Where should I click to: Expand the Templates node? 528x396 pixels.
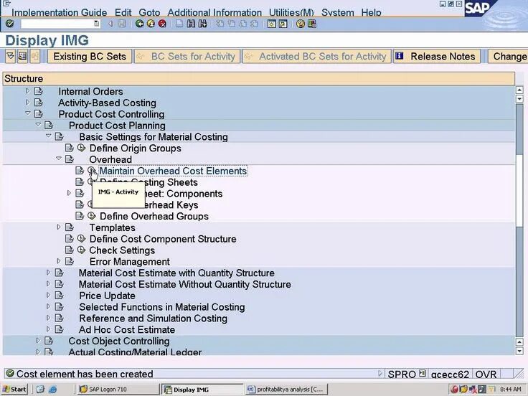point(59,227)
